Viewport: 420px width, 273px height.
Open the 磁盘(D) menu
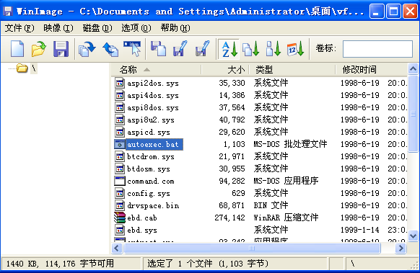point(97,28)
